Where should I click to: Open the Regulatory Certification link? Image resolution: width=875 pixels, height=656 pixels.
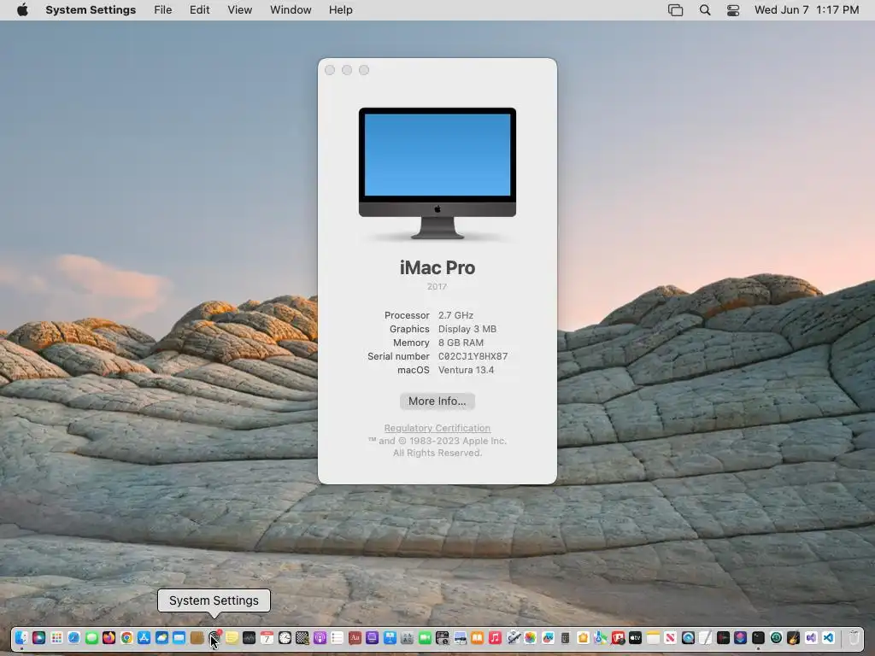437,428
